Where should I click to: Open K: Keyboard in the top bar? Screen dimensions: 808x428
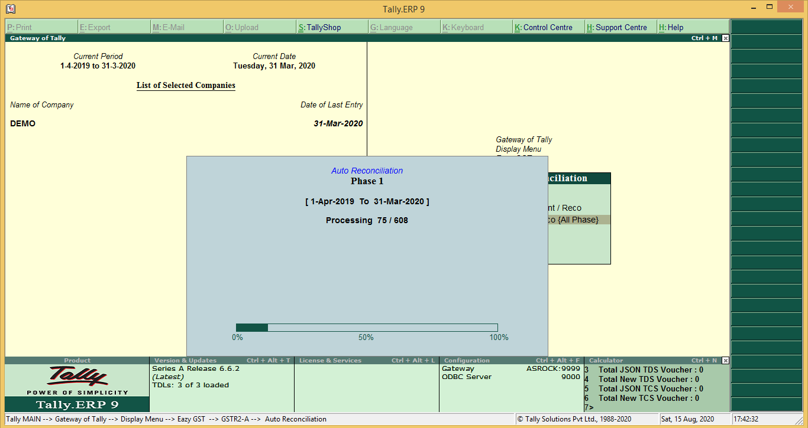pos(477,27)
